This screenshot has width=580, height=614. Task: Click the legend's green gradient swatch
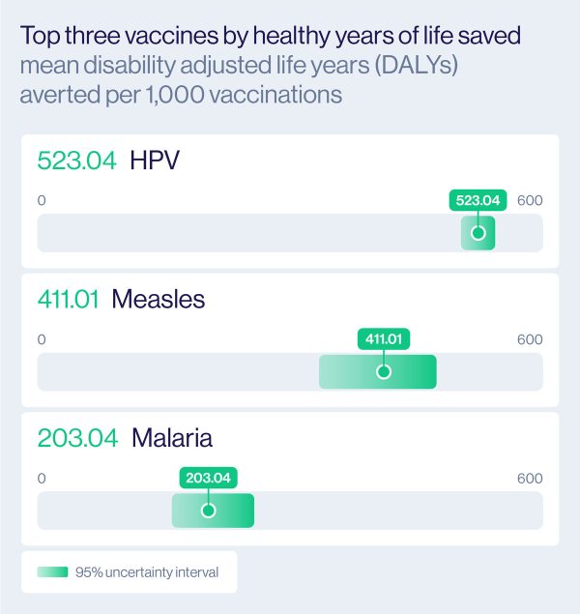[x=52, y=572]
